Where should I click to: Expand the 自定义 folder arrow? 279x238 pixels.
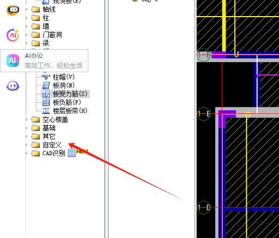click(26, 145)
